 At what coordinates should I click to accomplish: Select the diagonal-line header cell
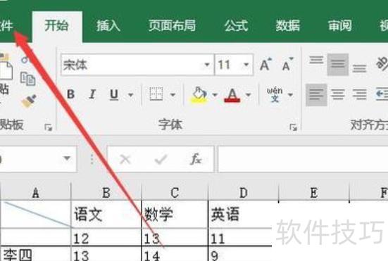pos(36,215)
